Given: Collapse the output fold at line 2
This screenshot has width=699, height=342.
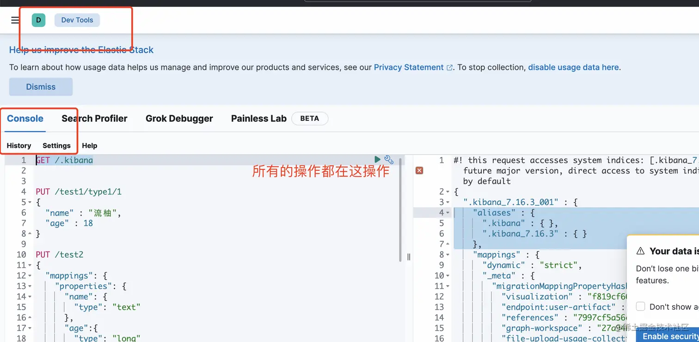Looking at the screenshot, I should [448, 192].
